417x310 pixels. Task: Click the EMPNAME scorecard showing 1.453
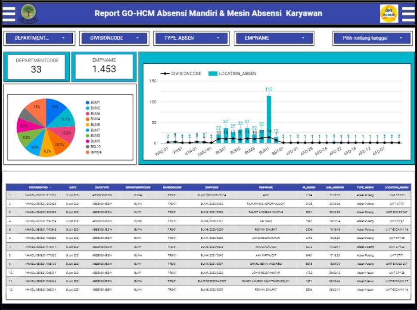104,66
